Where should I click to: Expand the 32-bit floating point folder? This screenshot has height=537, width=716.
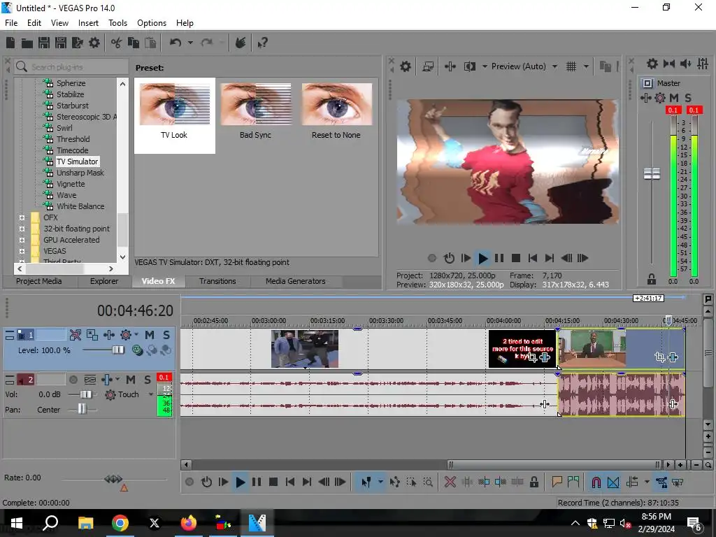pyautogui.click(x=22, y=229)
